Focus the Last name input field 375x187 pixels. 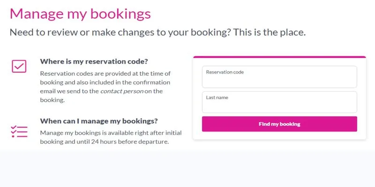[279, 102]
